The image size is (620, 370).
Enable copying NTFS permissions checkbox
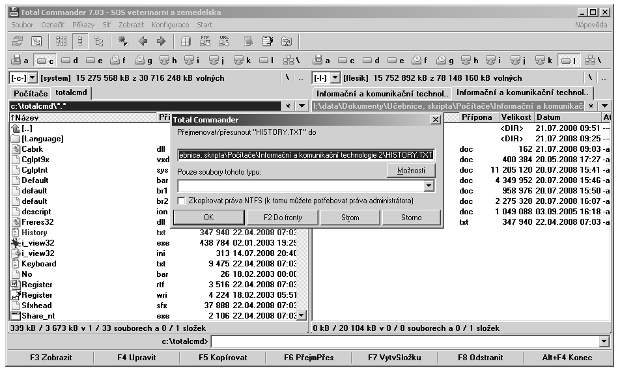tap(182, 201)
